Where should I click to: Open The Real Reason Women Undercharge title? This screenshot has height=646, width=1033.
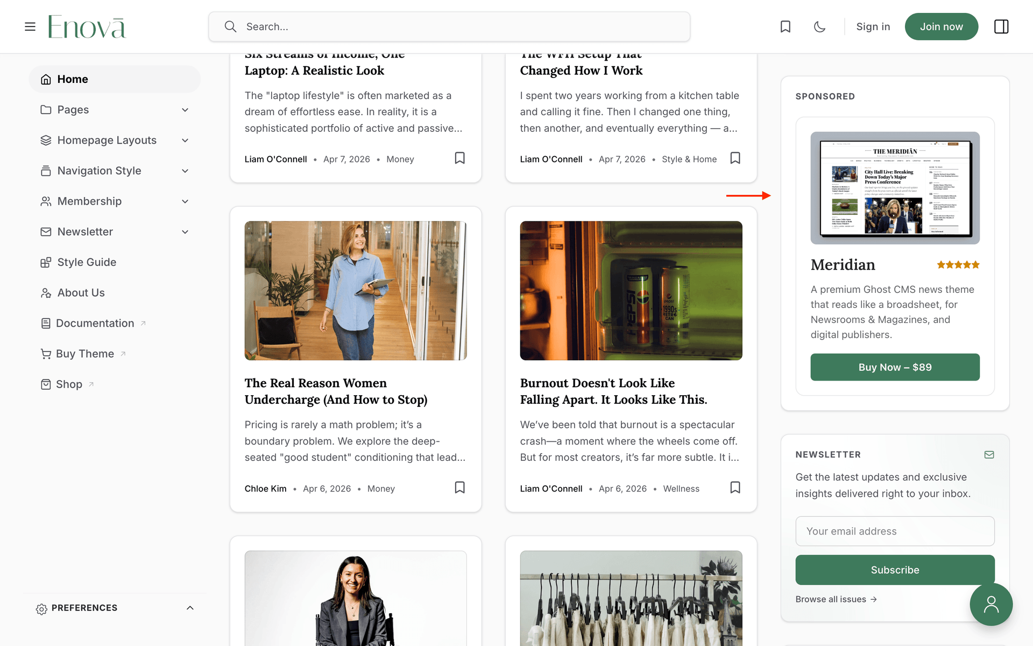coord(336,391)
